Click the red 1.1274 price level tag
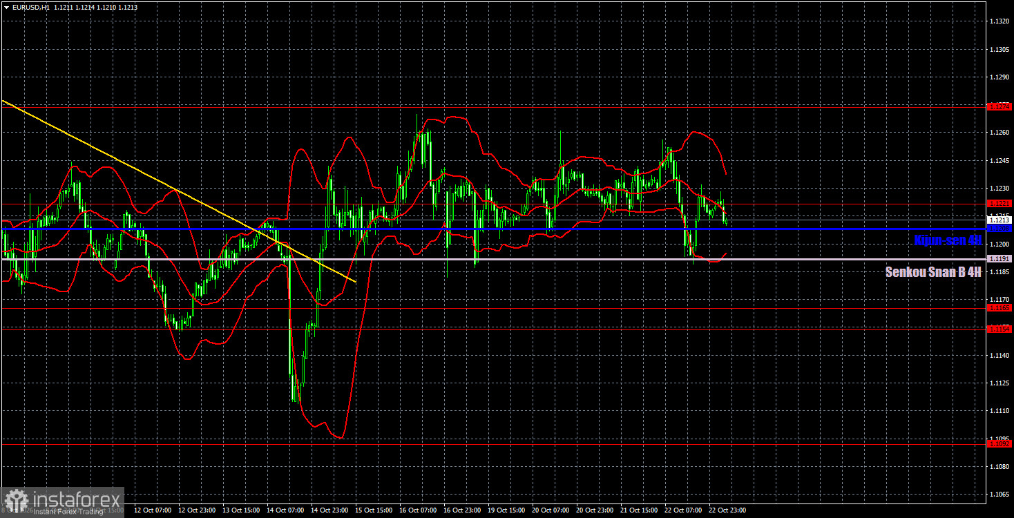 [999, 107]
